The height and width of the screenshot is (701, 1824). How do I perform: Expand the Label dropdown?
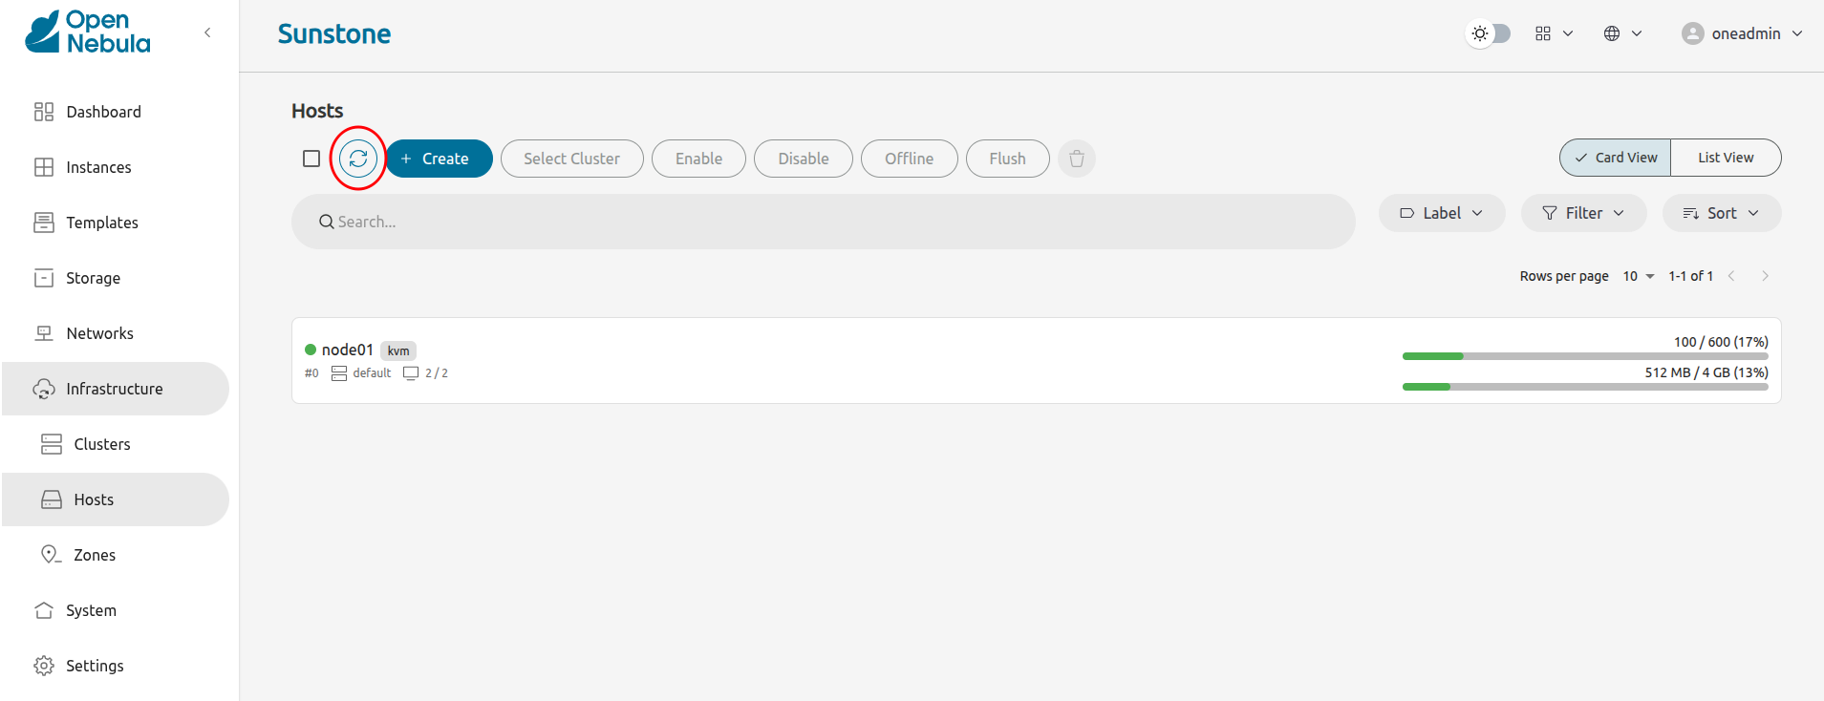[1441, 213]
